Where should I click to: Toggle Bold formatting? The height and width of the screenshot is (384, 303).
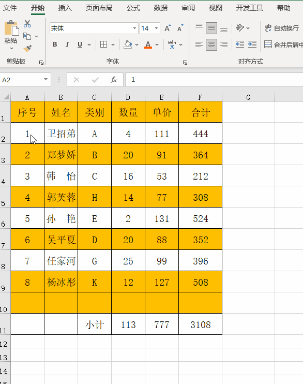pyautogui.click(x=55, y=45)
